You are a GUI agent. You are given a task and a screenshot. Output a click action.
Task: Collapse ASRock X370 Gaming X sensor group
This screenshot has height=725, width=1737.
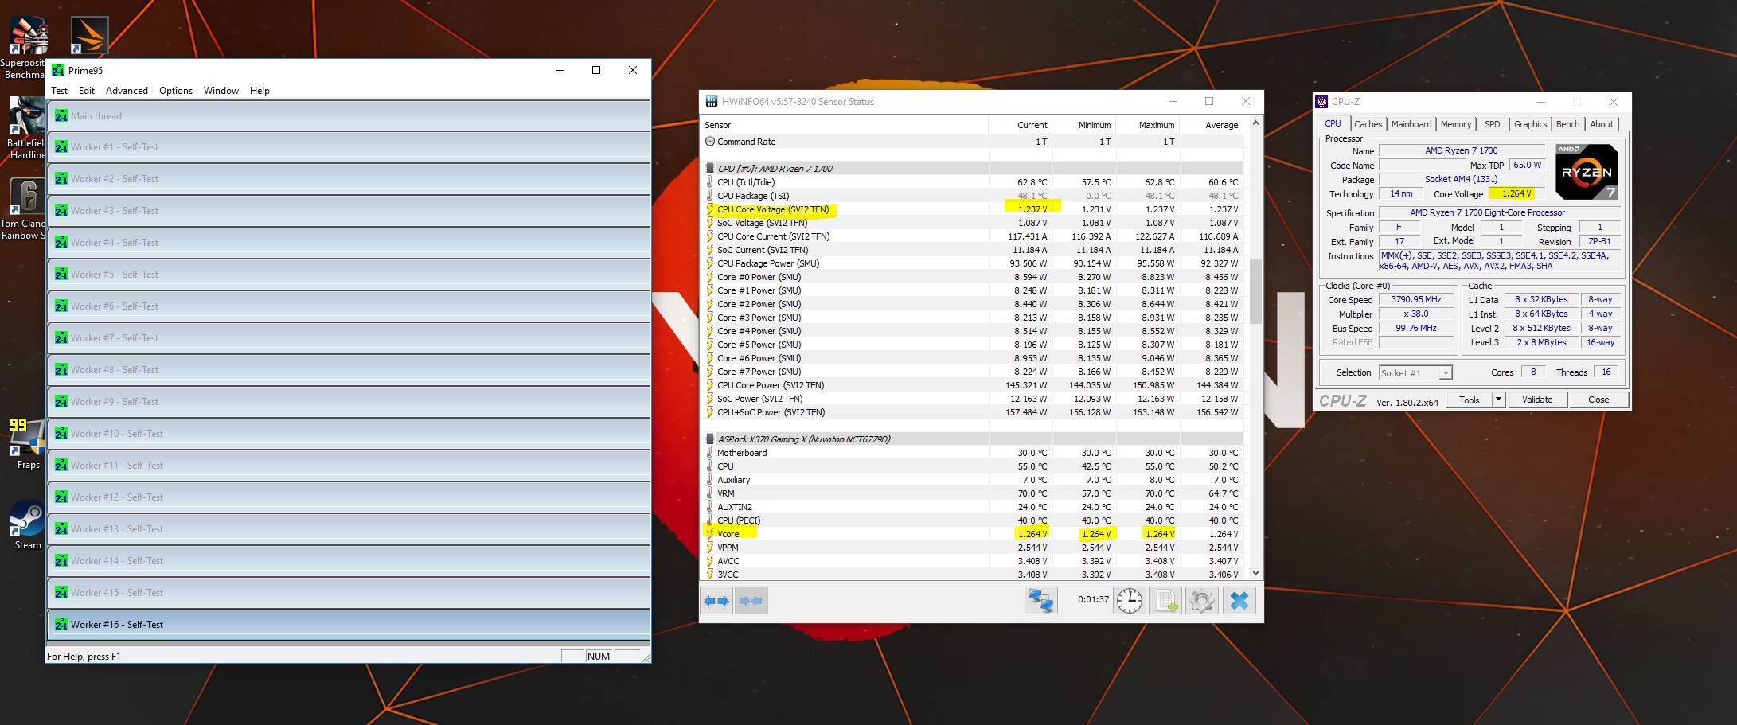tap(710, 439)
